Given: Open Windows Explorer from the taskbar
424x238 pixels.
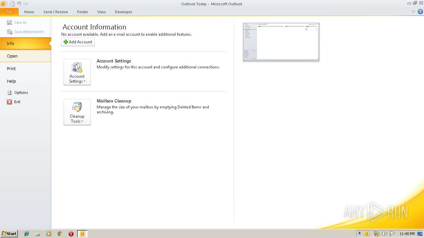Looking at the screenshot, I should pos(37,234).
